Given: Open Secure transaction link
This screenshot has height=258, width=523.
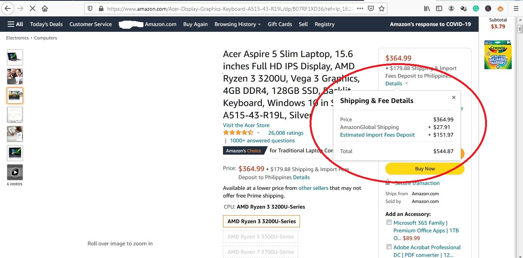Looking at the screenshot, I should pos(417,183).
